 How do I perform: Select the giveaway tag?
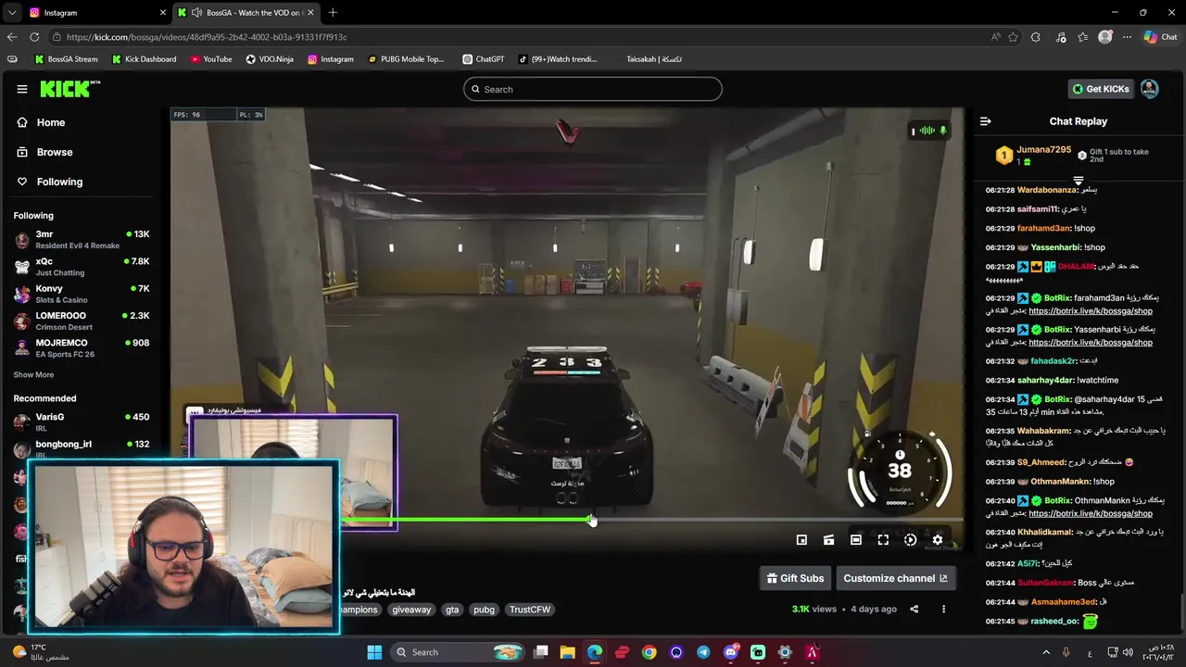[x=411, y=610]
